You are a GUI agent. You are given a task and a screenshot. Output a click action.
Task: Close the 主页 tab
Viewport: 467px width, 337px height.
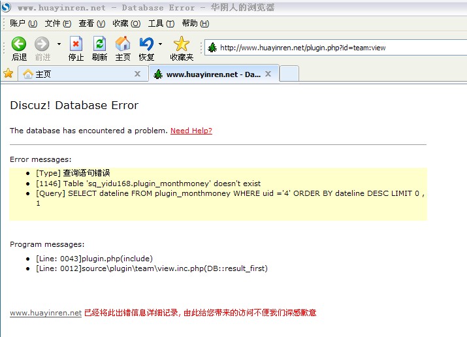137,74
